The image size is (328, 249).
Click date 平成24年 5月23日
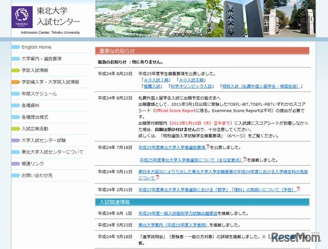[x=115, y=225]
